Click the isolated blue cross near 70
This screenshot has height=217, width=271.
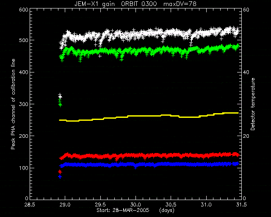(60, 177)
